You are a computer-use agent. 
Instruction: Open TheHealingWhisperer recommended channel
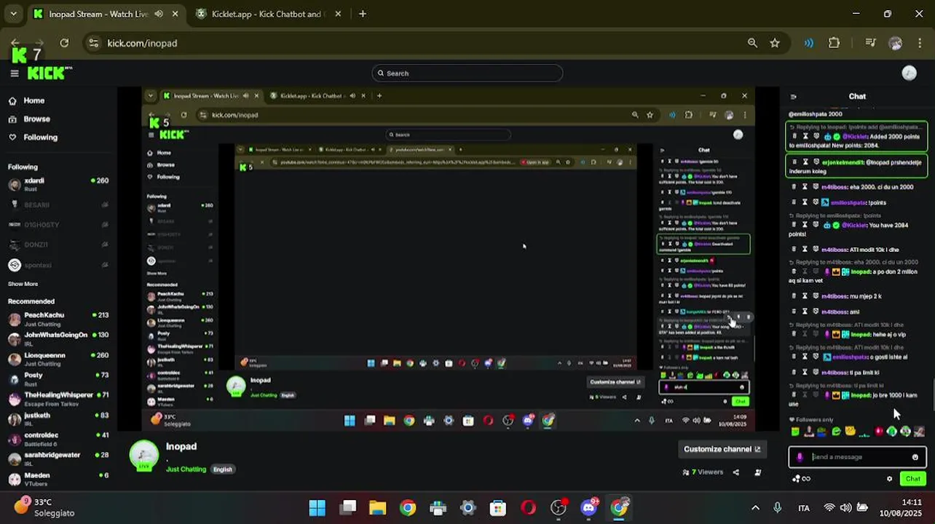(x=58, y=399)
